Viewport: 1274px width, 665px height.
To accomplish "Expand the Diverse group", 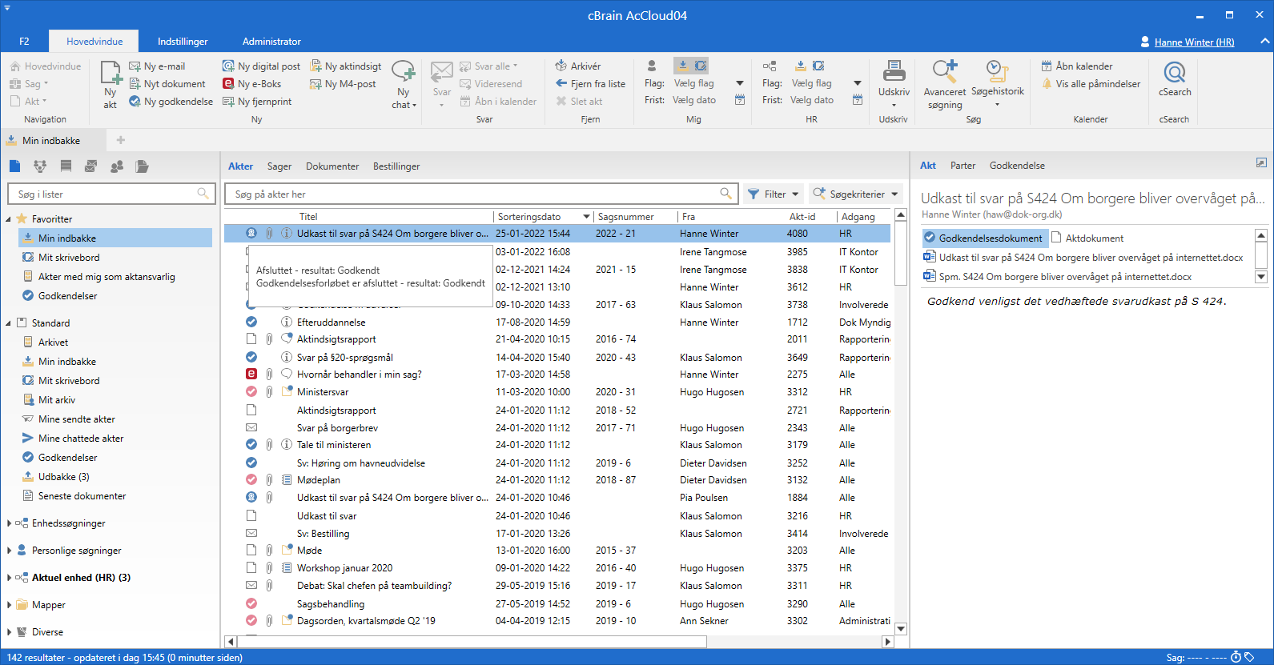I will 9,632.
